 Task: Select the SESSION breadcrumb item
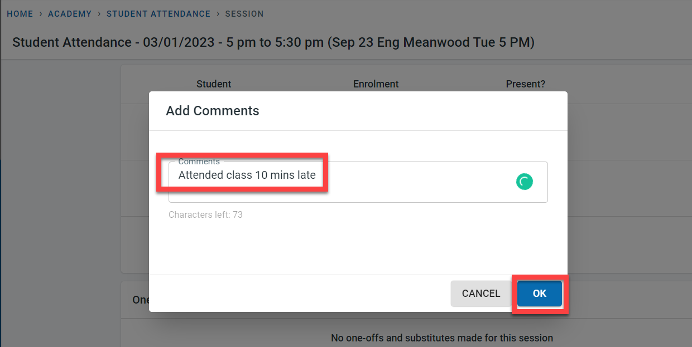coord(244,14)
